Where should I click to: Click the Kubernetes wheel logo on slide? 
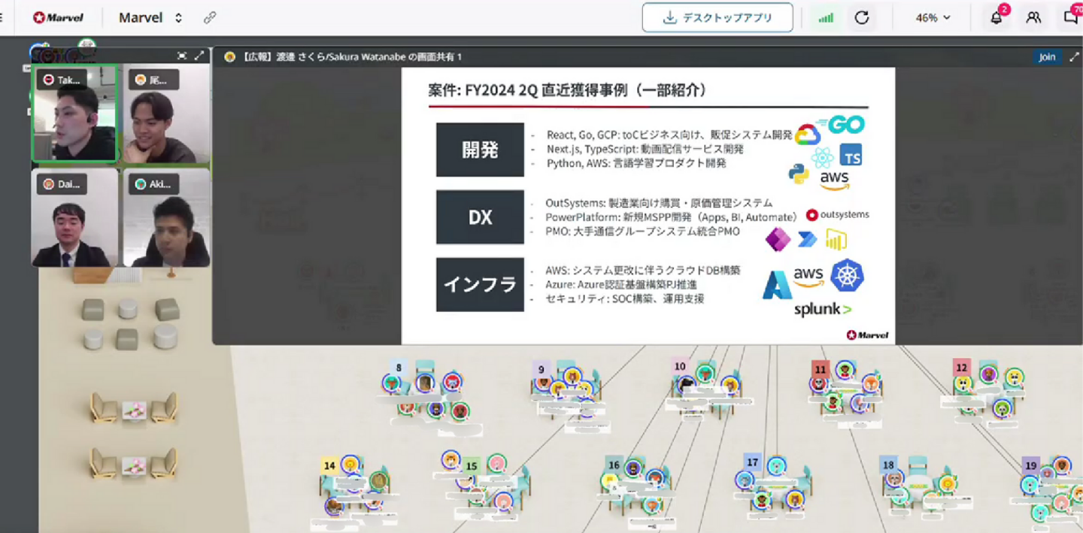pyautogui.click(x=847, y=275)
